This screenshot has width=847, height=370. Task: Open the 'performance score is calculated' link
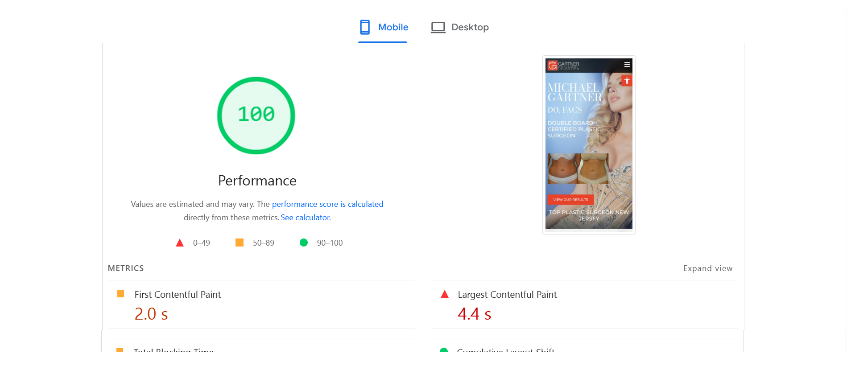pyautogui.click(x=327, y=204)
